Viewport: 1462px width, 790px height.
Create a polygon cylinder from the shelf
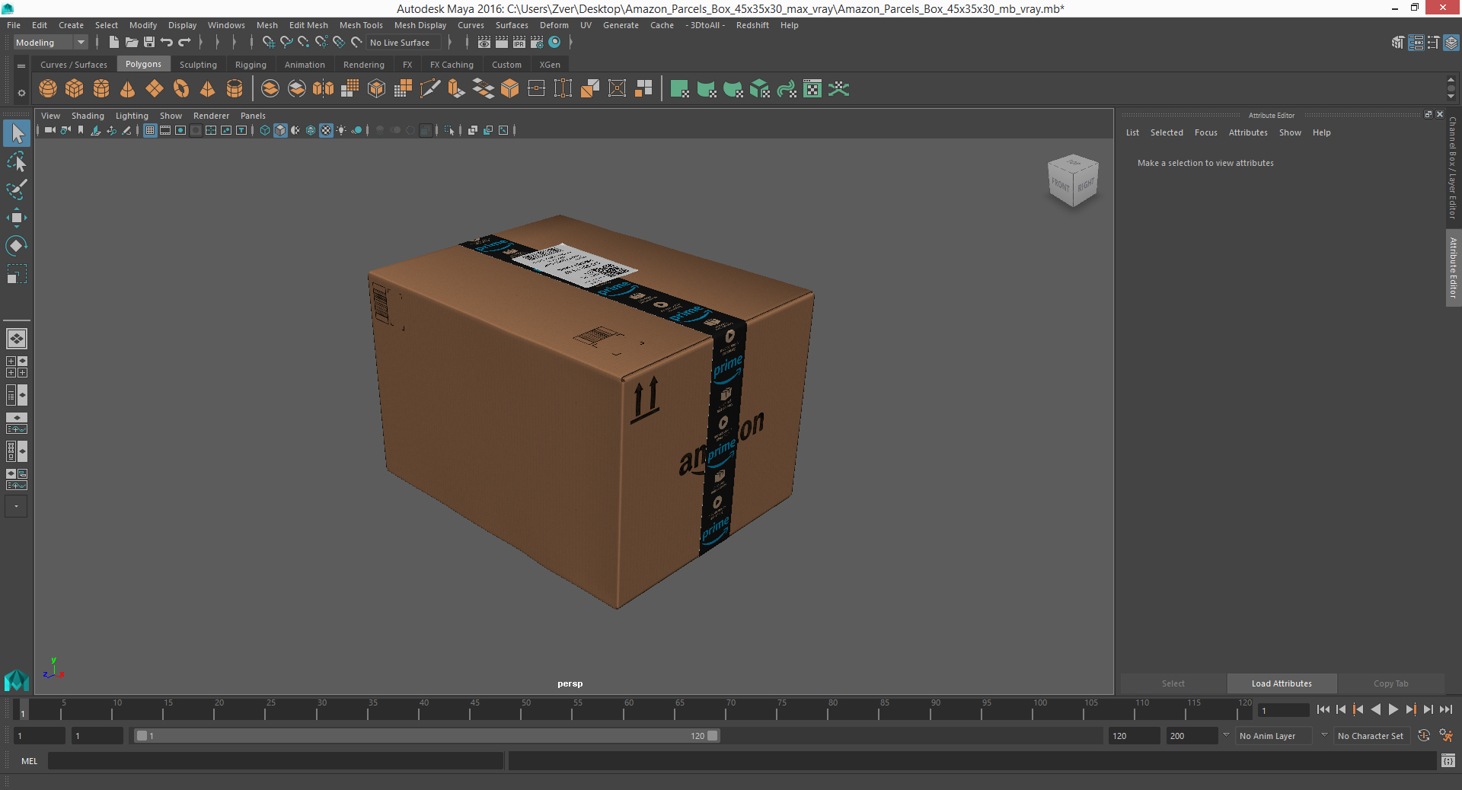click(x=101, y=89)
